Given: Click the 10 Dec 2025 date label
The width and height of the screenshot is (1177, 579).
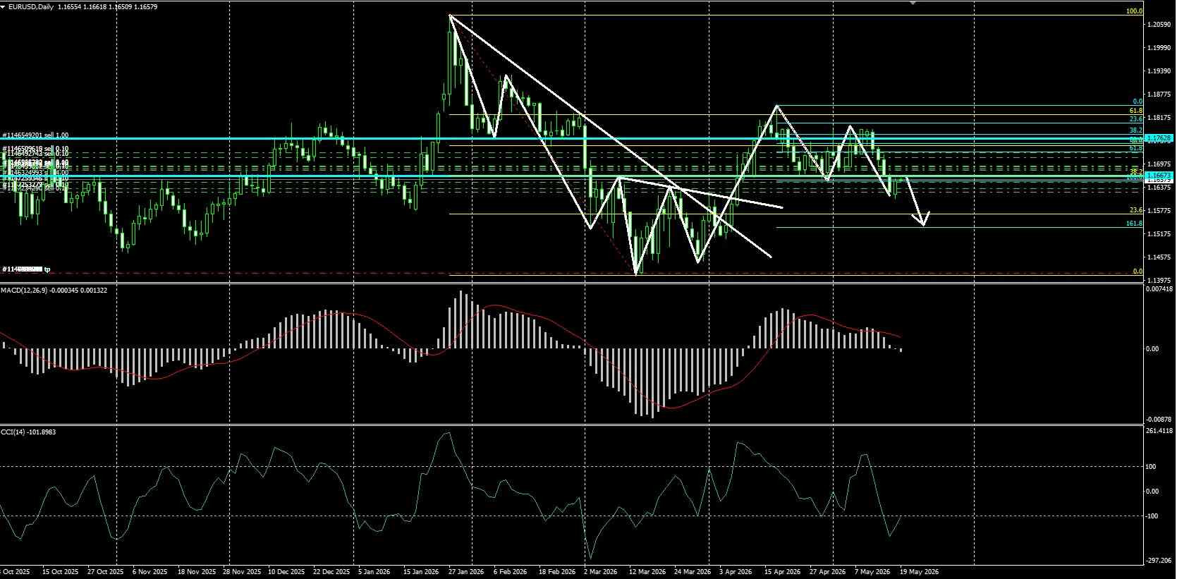Looking at the screenshot, I should [x=286, y=572].
